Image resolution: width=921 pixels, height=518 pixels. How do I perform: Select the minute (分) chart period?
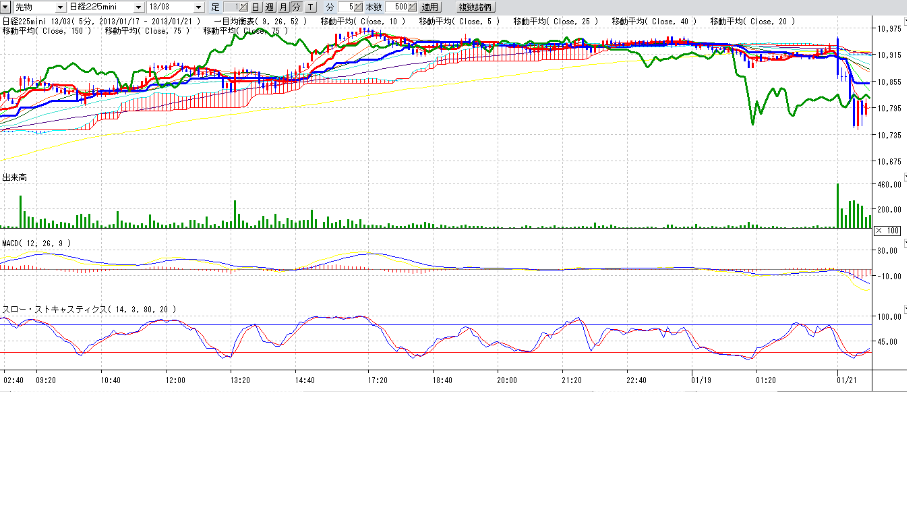pyautogui.click(x=296, y=7)
